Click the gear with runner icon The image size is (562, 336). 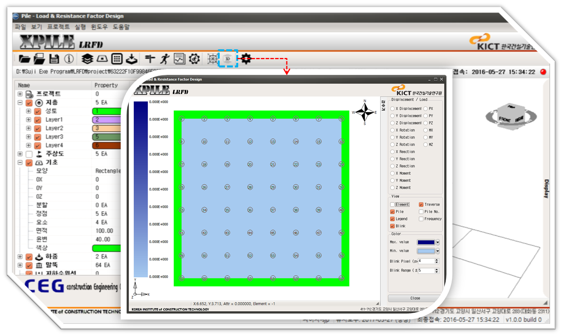pos(194,59)
